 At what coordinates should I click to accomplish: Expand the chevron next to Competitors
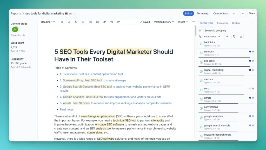pyautogui.click(x=234, y=13)
